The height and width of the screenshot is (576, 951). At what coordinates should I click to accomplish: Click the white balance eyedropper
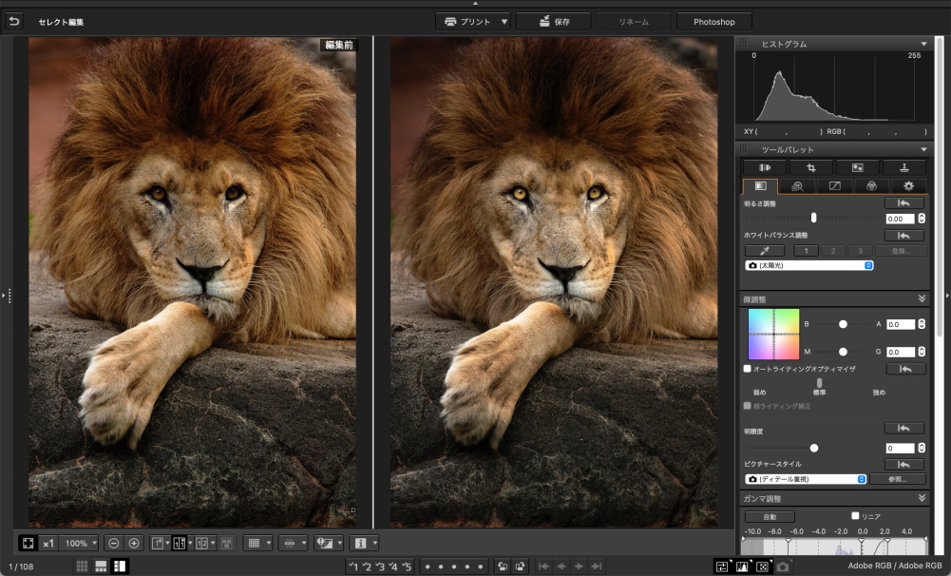(x=765, y=251)
